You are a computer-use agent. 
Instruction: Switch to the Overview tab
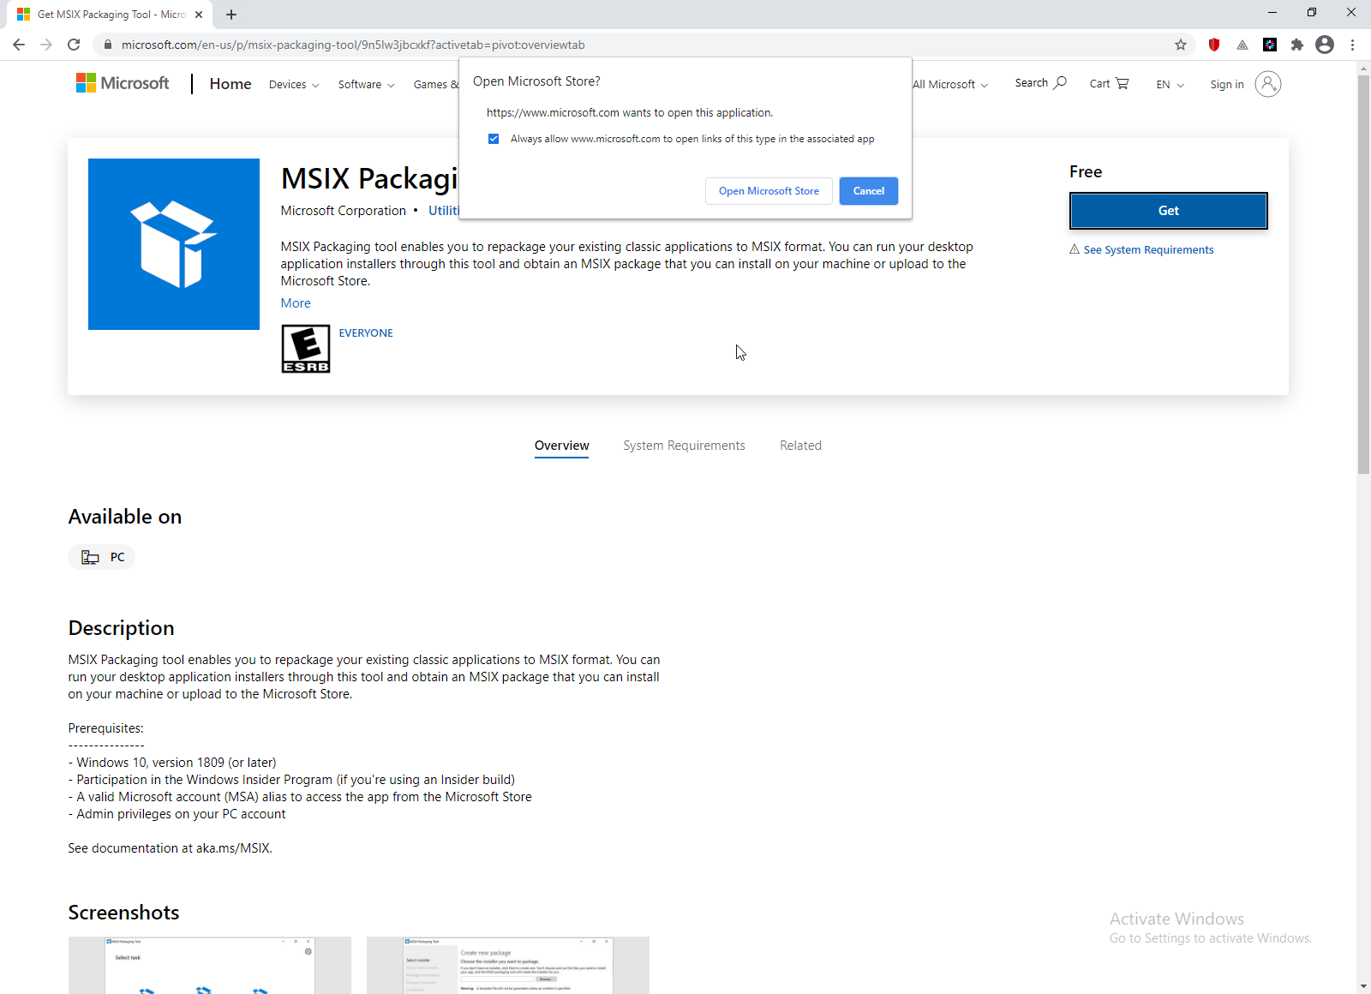point(562,446)
